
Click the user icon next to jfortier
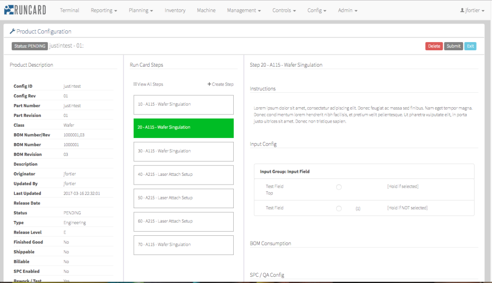(462, 10)
